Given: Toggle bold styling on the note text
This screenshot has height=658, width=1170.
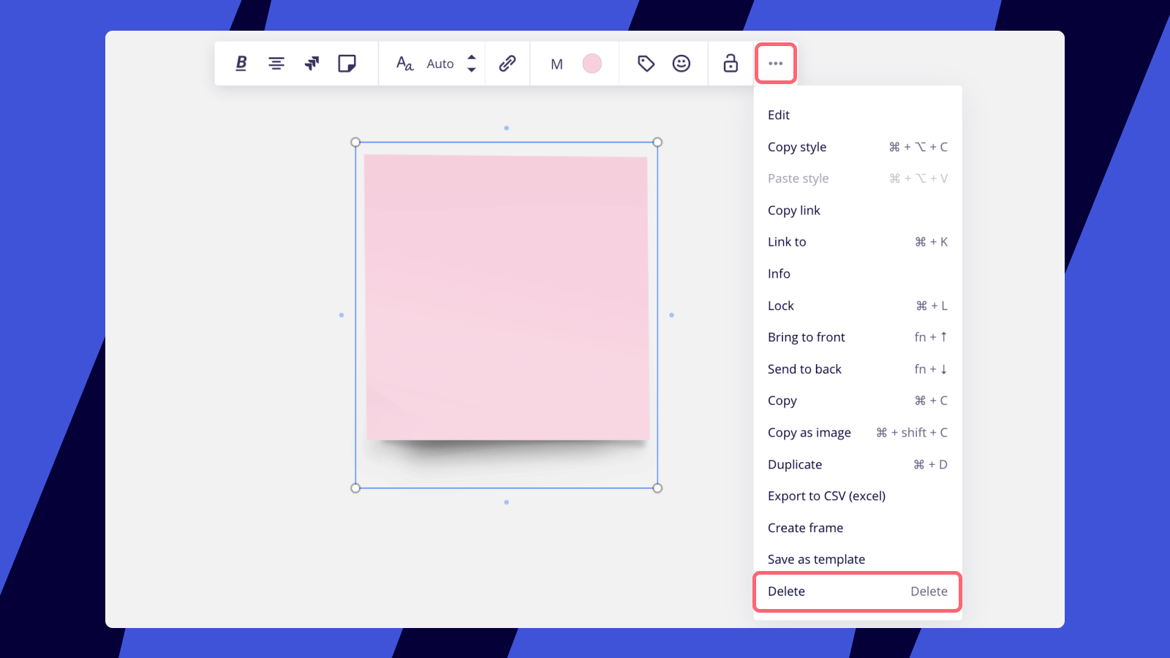Looking at the screenshot, I should click(x=240, y=64).
